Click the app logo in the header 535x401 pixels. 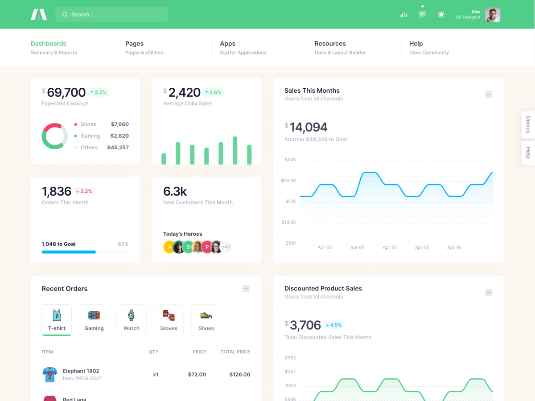[39, 14]
